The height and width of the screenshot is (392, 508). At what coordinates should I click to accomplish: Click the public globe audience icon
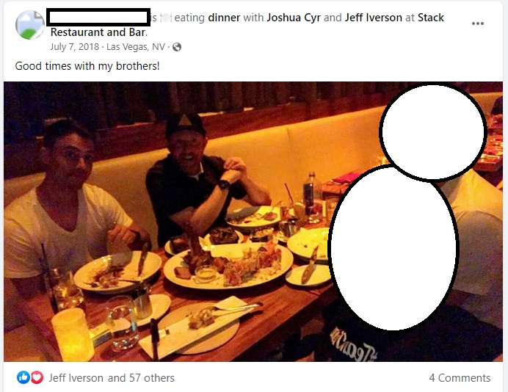(x=177, y=47)
